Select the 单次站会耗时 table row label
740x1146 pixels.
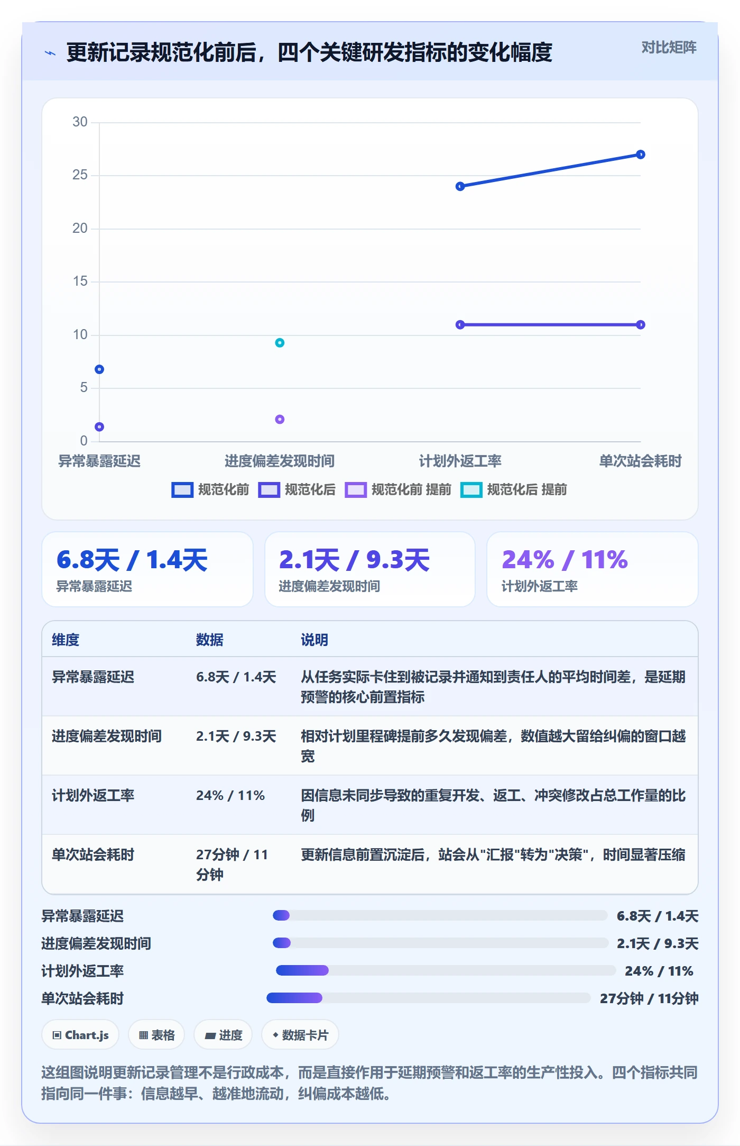(93, 854)
